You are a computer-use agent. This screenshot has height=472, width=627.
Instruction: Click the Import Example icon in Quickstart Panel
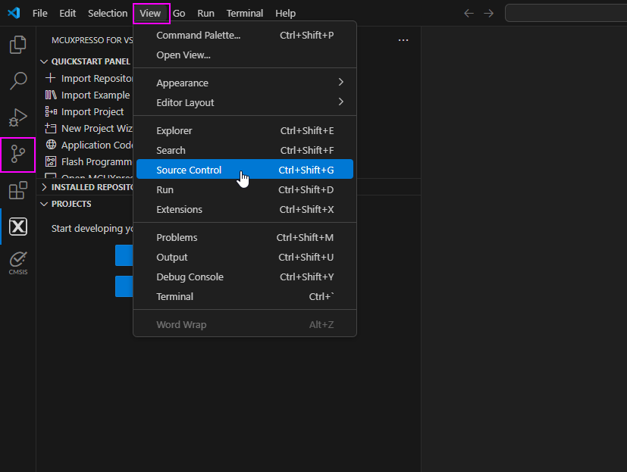point(49,95)
